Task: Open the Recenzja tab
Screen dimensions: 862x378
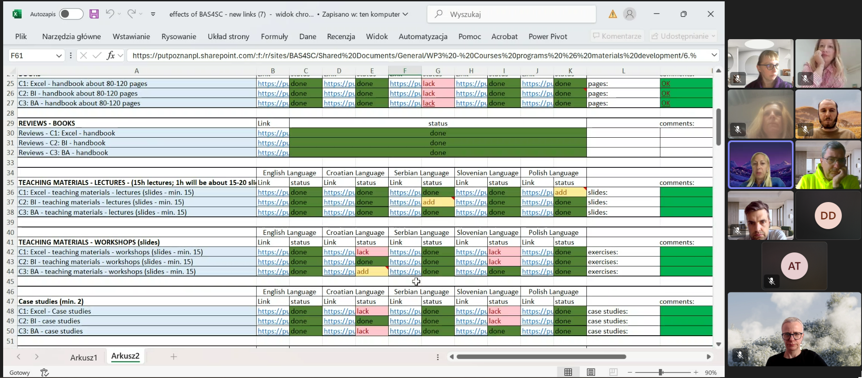Action: pyautogui.click(x=341, y=36)
